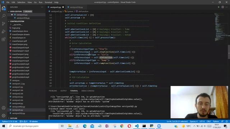The height and width of the screenshot is (129, 230).
Task: Split the editor right
Action: [223, 7]
